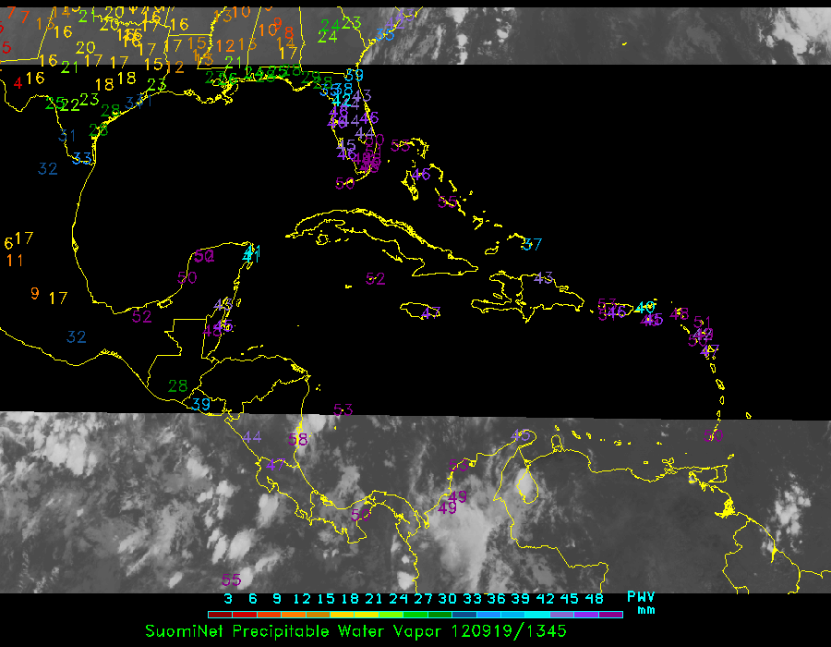
Task: Click the PWV mm unit label
Action: [x=642, y=603]
